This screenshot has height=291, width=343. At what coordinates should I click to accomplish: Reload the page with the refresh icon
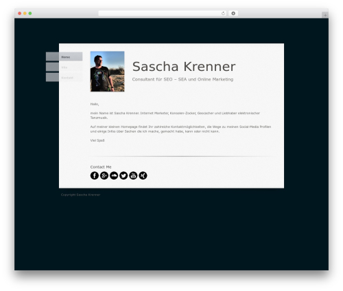tap(223, 13)
